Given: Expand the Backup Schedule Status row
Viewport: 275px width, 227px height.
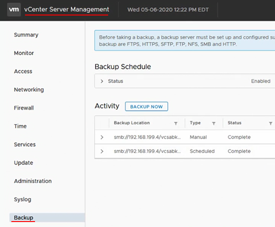Looking at the screenshot, I should 102,81.
